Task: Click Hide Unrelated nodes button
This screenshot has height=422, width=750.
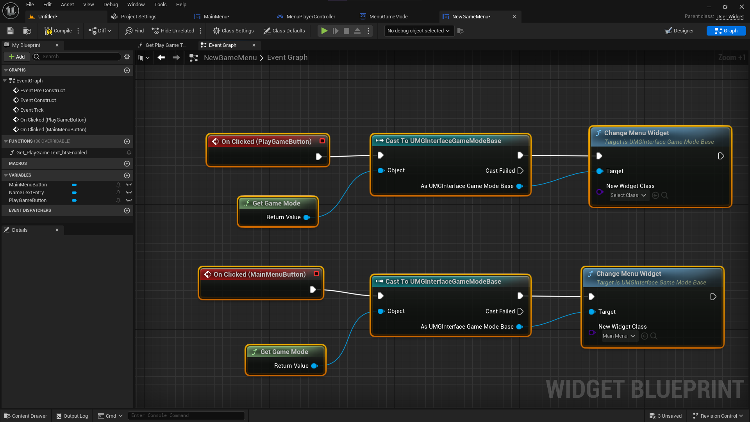Action: [173, 31]
